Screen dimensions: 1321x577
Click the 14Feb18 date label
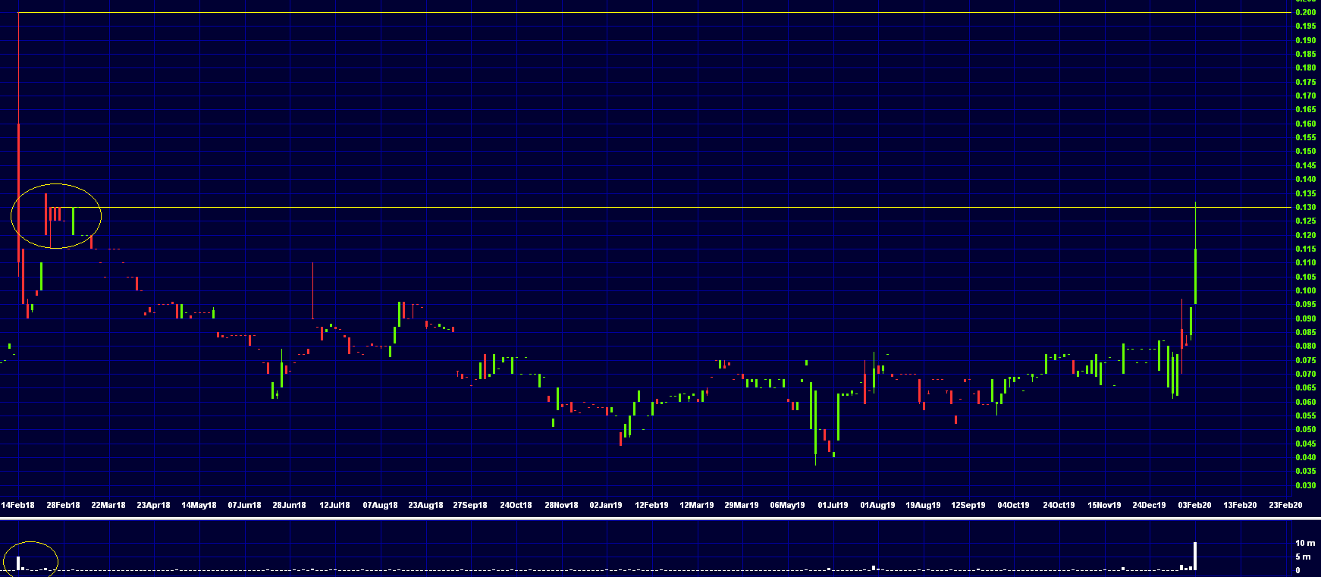[17, 505]
